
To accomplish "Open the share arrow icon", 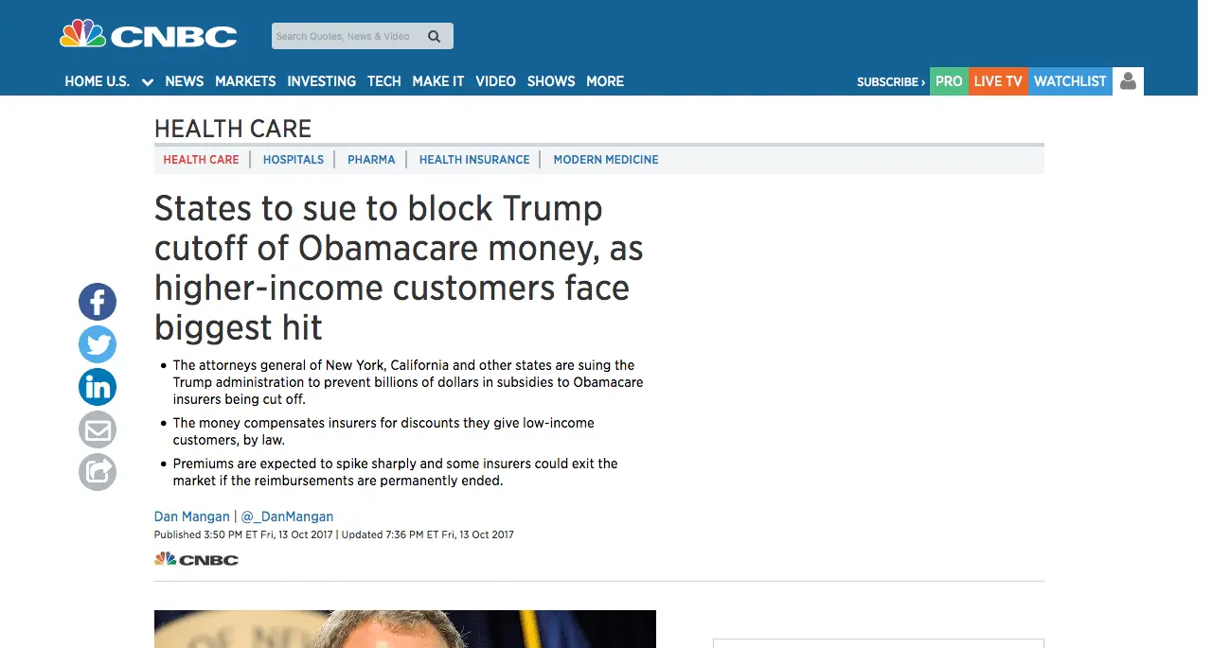I will coord(98,472).
